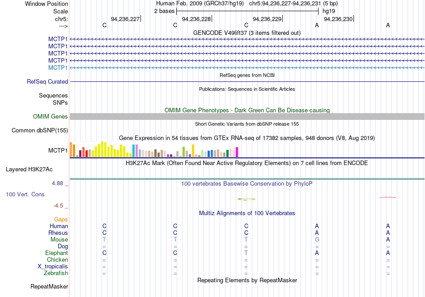The width and height of the screenshot is (425, 297).
Task: Select the Scale label
Action: (x=60, y=11)
